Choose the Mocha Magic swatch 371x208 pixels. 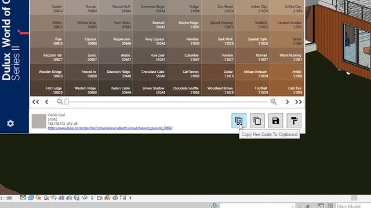click(184, 23)
